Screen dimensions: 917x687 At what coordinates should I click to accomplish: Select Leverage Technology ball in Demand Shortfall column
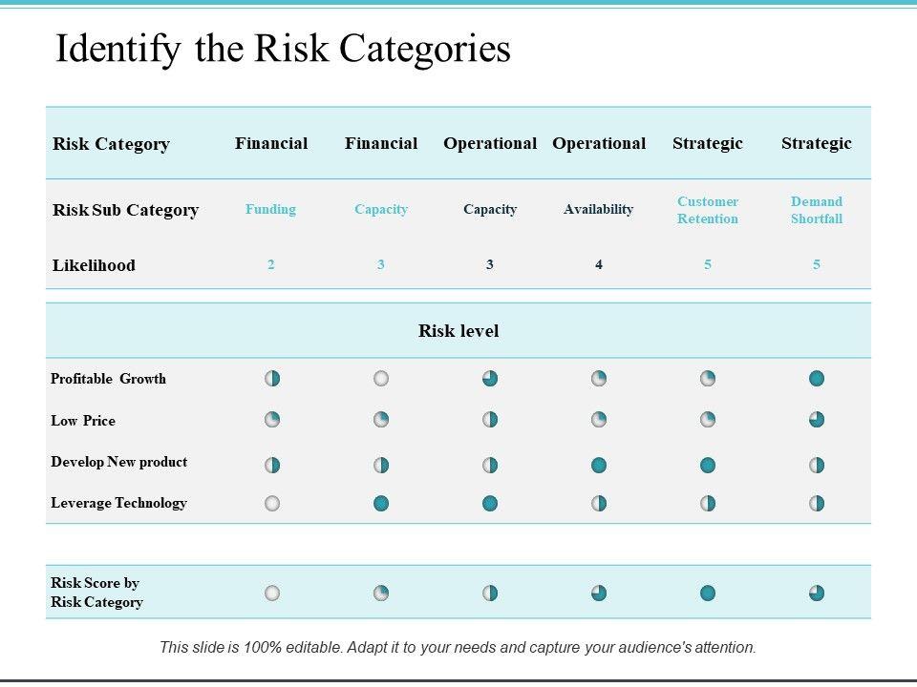point(817,503)
